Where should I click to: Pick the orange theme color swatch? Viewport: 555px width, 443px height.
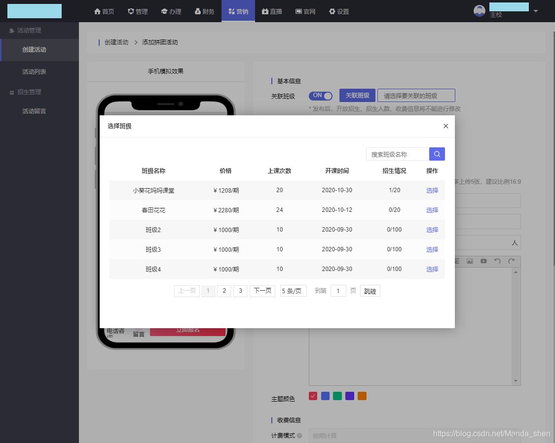[x=362, y=396]
